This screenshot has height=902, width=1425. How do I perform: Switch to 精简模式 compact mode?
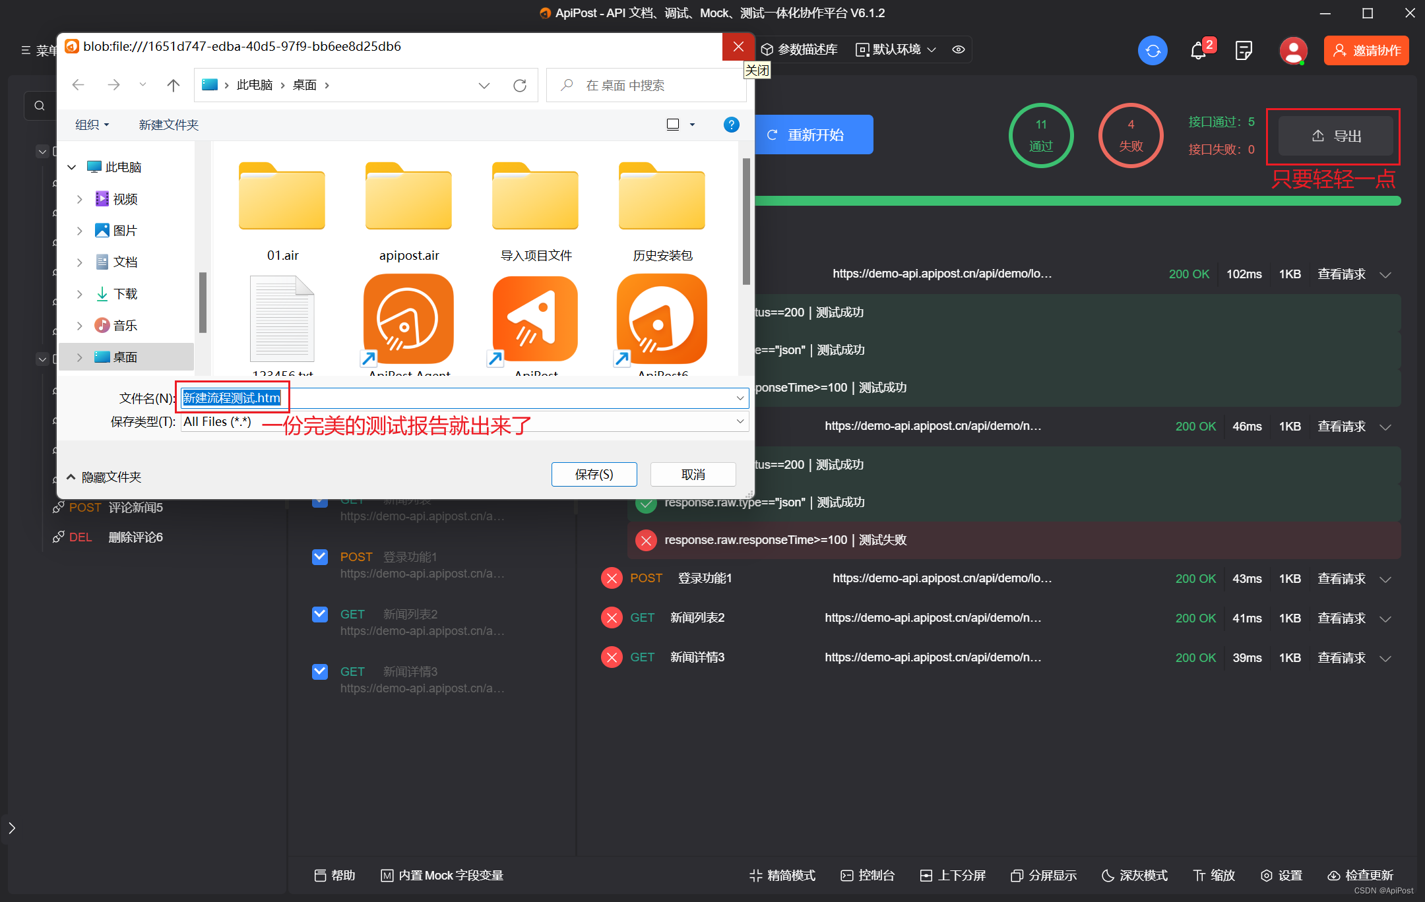click(x=782, y=875)
